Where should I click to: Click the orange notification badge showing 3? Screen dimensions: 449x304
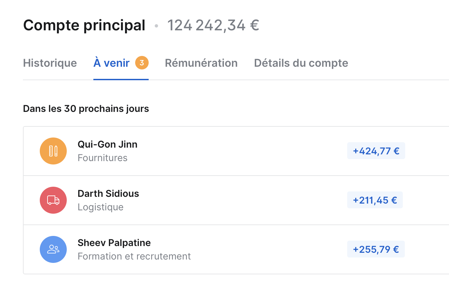tap(142, 63)
